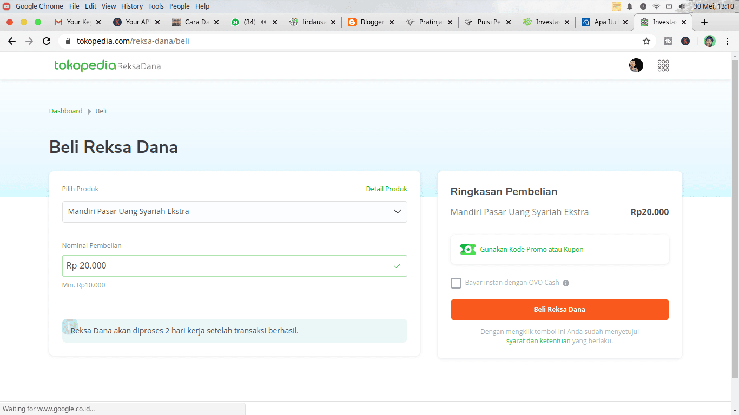This screenshot has width=739, height=415.
Task: Click the battery icon in system tray
Action: pyautogui.click(x=669, y=6)
